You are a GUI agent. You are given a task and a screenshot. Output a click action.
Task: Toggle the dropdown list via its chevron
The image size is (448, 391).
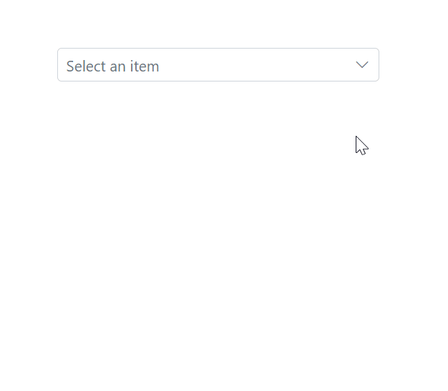click(x=362, y=65)
